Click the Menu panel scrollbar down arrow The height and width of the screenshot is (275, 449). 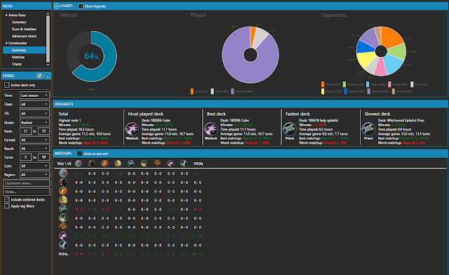coord(48,65)
